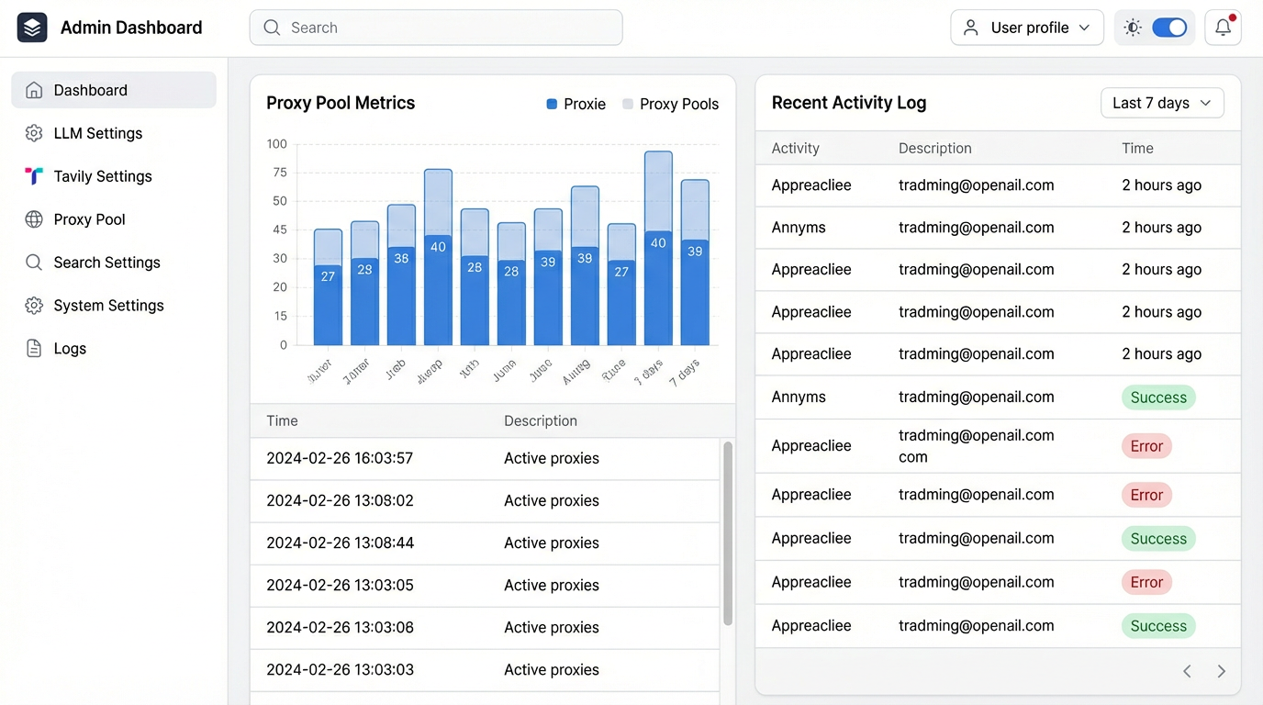Open the Dashboard menu item
1263x705 pixels.
(113, 90)
